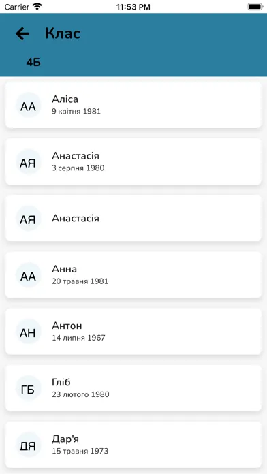Open Аліса student card
Viewport: 267px width, 474px height.
tap(133, 105)
